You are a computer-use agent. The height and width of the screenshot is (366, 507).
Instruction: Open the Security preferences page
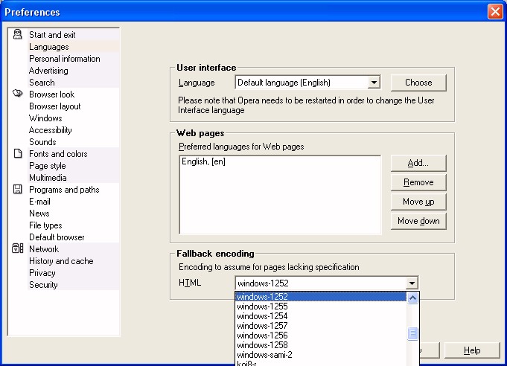(x=43, y=285)
